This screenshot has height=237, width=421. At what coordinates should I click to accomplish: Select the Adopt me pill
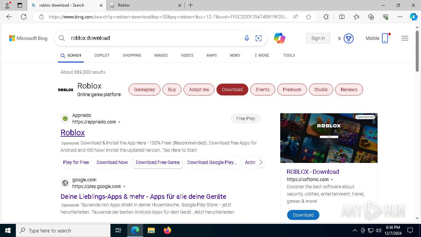point(199,90)
